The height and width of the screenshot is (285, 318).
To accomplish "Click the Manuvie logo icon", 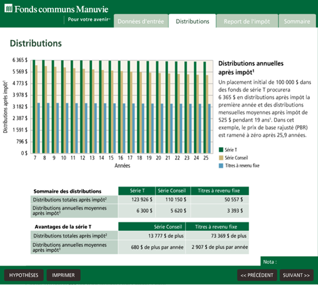I will coord(8,8).
